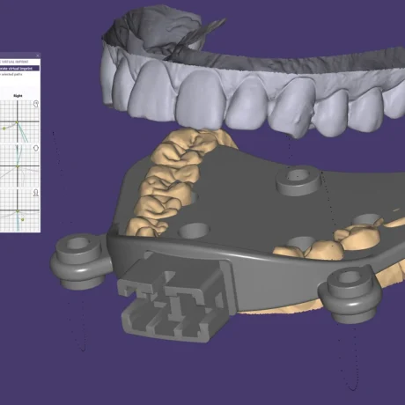This screenshot has height=405, width=405.
Task: Click the side-profile head icon on the first graph
Action: [36, 104]
